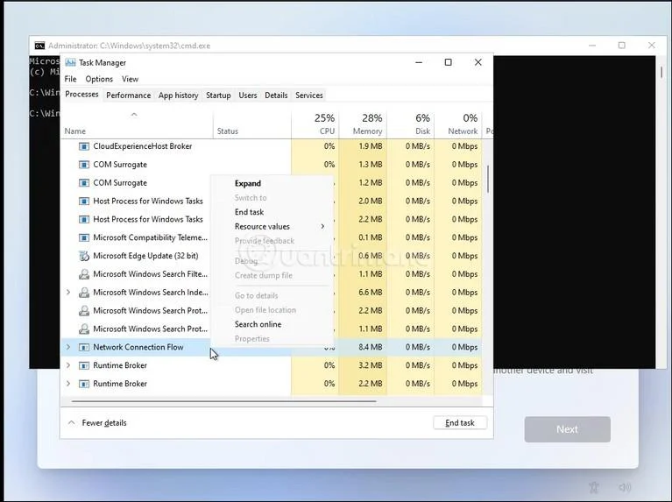Expand Microsoft Windows Search Indexer row

click(x=68, y=292)
